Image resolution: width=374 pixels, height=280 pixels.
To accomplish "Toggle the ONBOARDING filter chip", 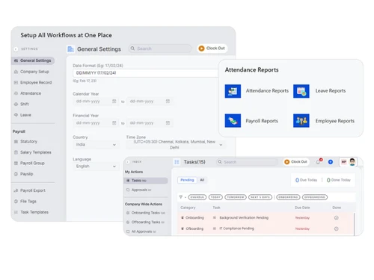I will 288,197.
